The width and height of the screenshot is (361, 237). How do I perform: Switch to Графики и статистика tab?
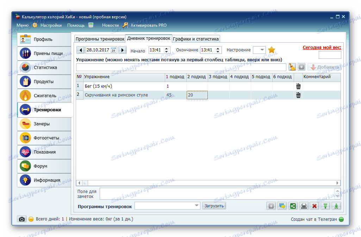(x=196, y=39)
